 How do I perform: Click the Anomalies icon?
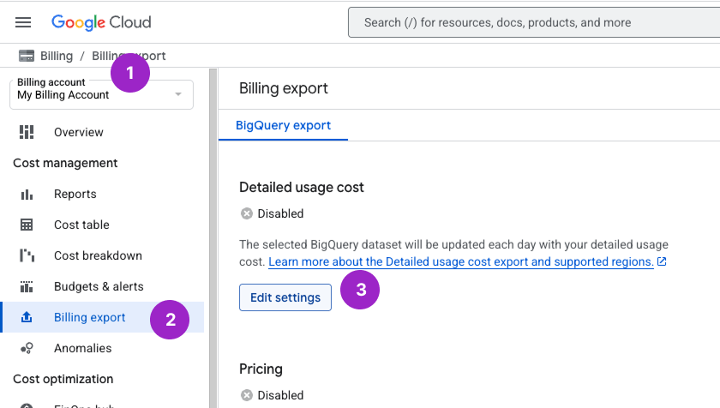click(x=27, y=348)
